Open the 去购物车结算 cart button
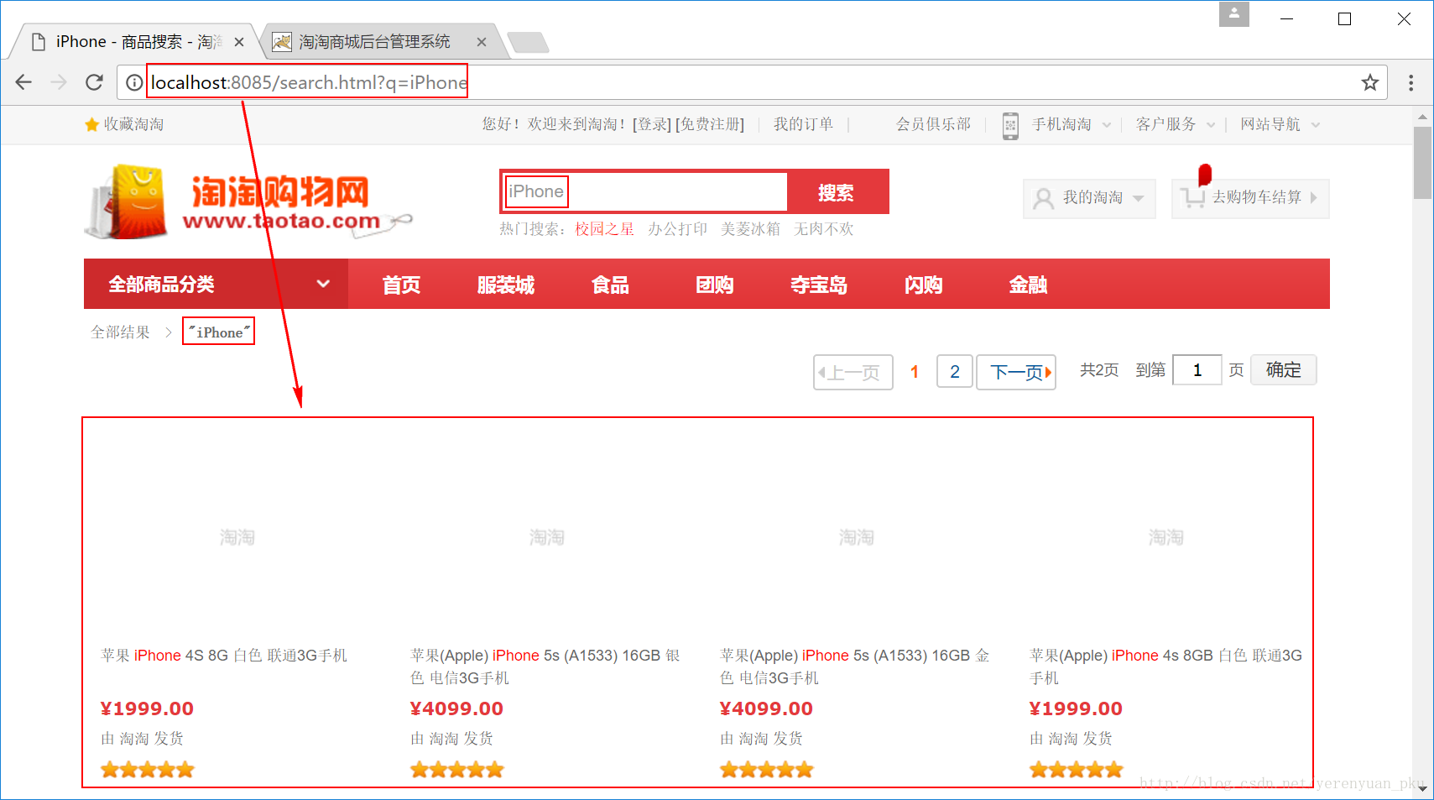Image resolution: width=1434 pixels, height=800 pixels. click(x=1250, y=198)
